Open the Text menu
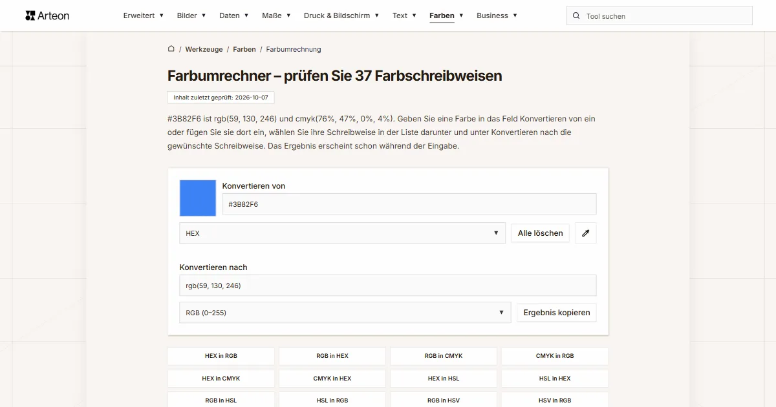Image resolution: width=776 pixels, height=407 pixels. click(404, 16)
